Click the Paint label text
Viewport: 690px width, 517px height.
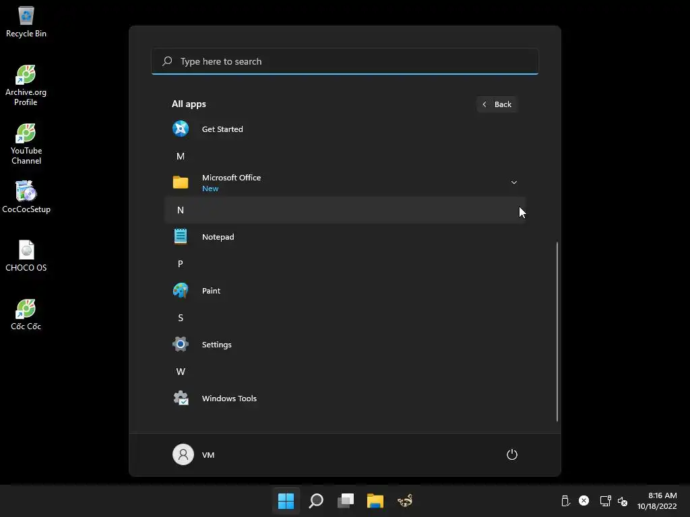211,291
